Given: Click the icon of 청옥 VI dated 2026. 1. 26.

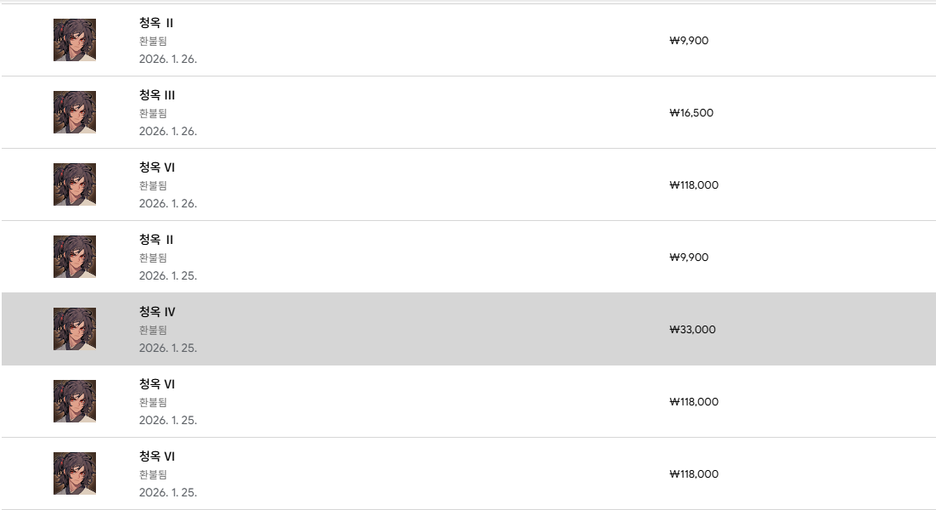Looking at the screenshot, I should tap(75, 184).
